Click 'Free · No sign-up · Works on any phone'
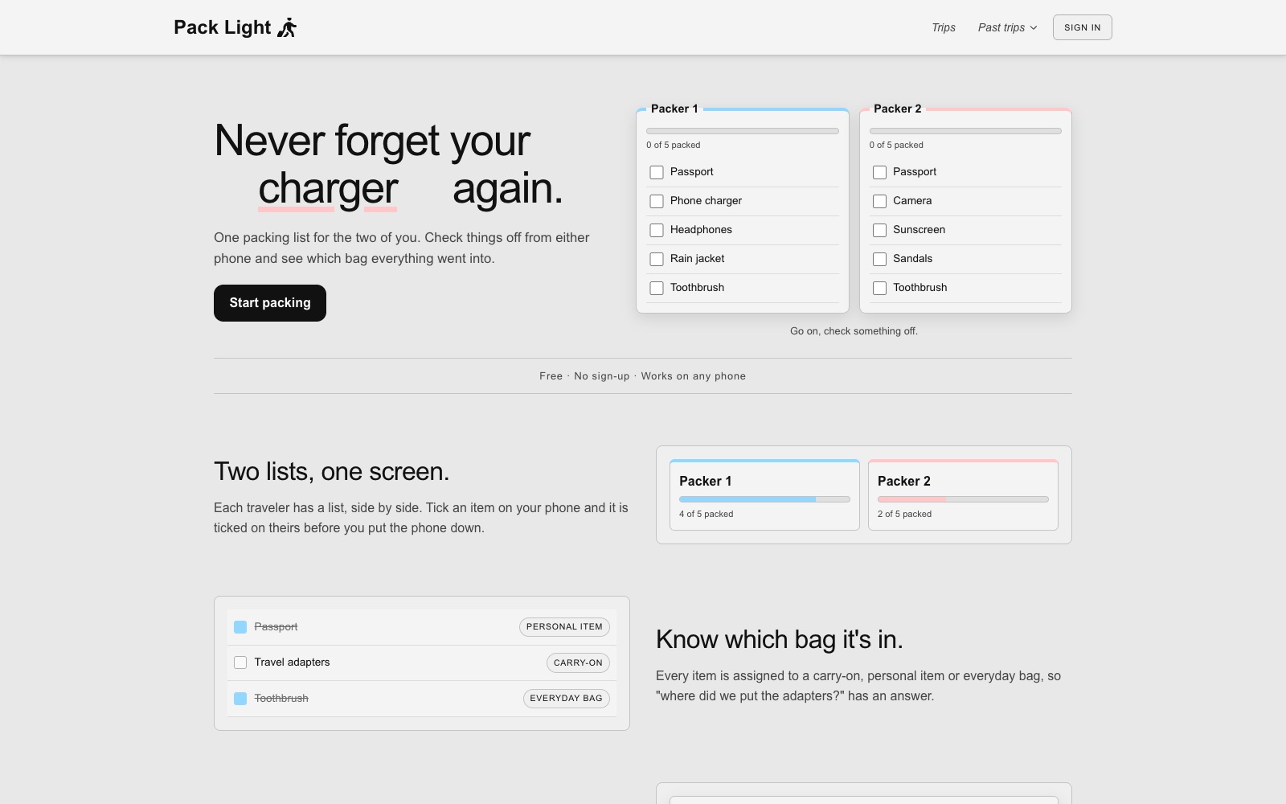The height and width of the screenshot is (804, 1286). pyautogui.click(x=643, y=376)
